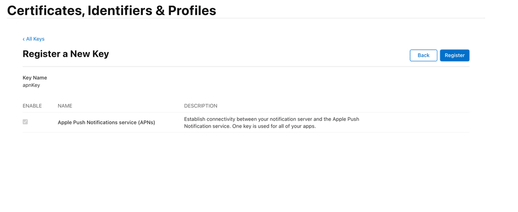Screen dimensions: 518x212
Task: Click the Register a New Key heading
Action: (x=66, y=54)
